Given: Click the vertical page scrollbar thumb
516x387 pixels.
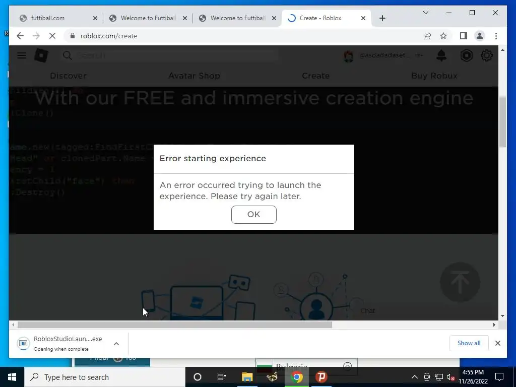Looking at the screenshot, I should coord(502,122).
